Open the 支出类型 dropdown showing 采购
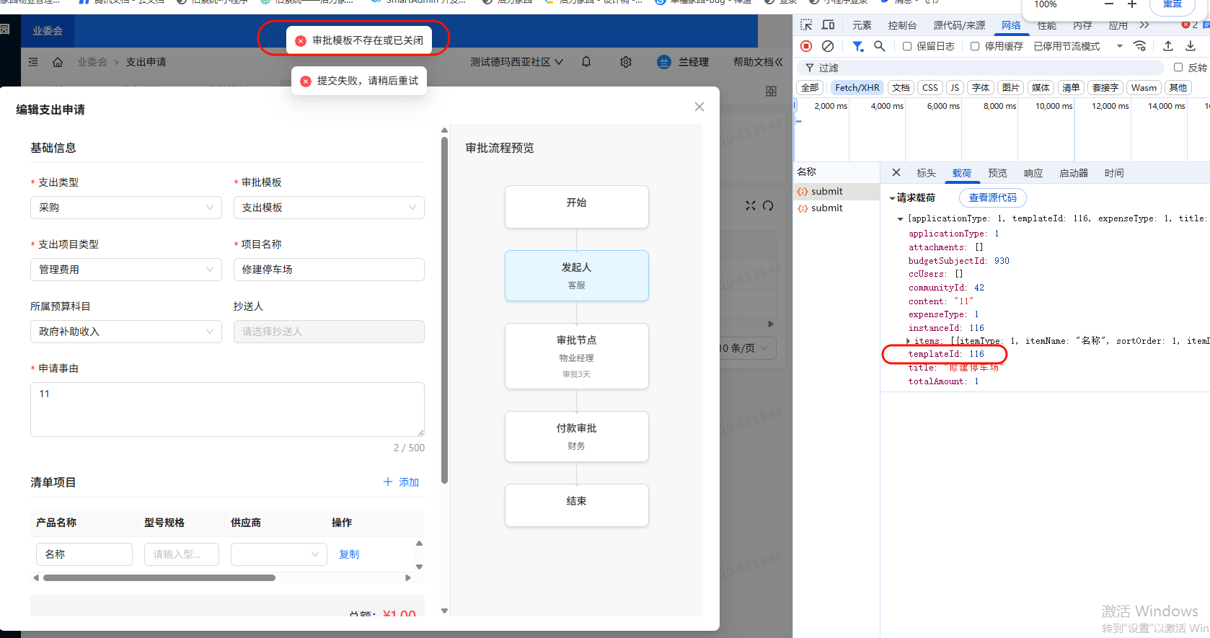 [126, 208]
